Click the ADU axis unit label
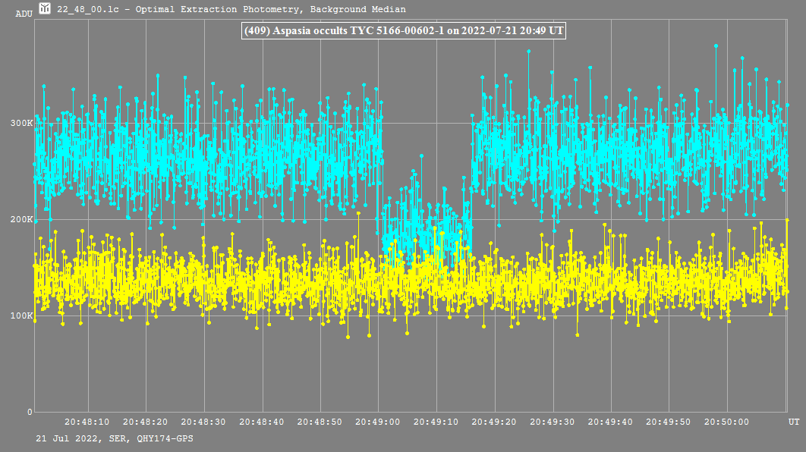This screenshot has height=452, width=806. 24,14
